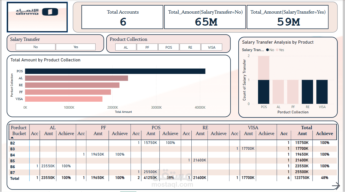Click the Total Accounts KPI card
Screen dimensions: 345x192
[x=122, y=17]
